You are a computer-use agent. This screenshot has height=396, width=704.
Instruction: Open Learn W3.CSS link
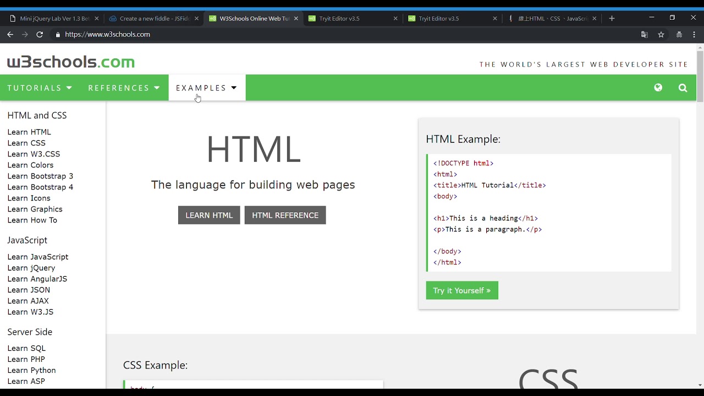34,154
